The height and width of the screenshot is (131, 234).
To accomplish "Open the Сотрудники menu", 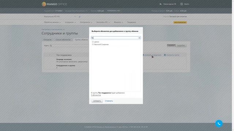I will (x=70, y=22).
